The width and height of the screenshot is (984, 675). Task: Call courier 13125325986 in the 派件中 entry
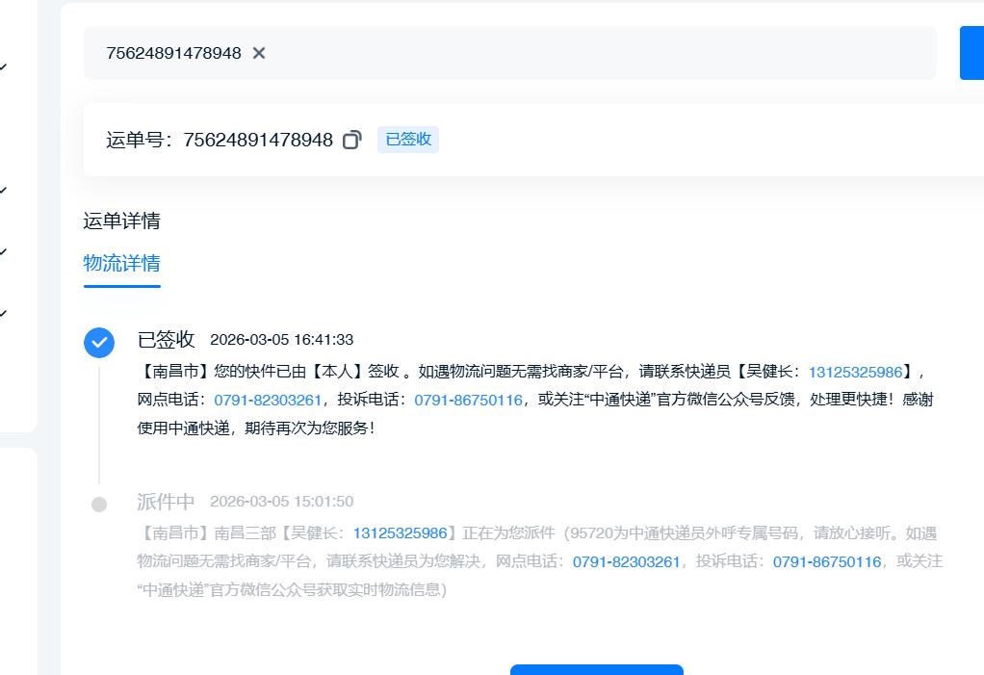point(400,532)
